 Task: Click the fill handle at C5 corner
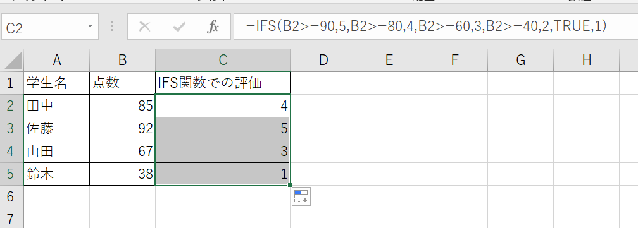point(290,185)
